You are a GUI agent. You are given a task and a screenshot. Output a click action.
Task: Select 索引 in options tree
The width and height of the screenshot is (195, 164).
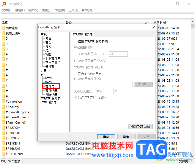click(x=43, y=74)
